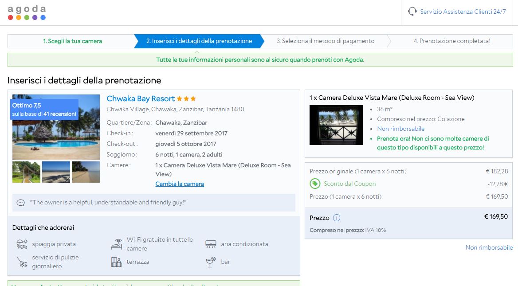Screen dimensions: 518x286
Task: Click Sconto dal Coupon label
Action: click(349, 184)
